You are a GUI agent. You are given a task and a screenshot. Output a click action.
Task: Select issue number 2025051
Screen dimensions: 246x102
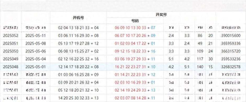tap(11, 43)
